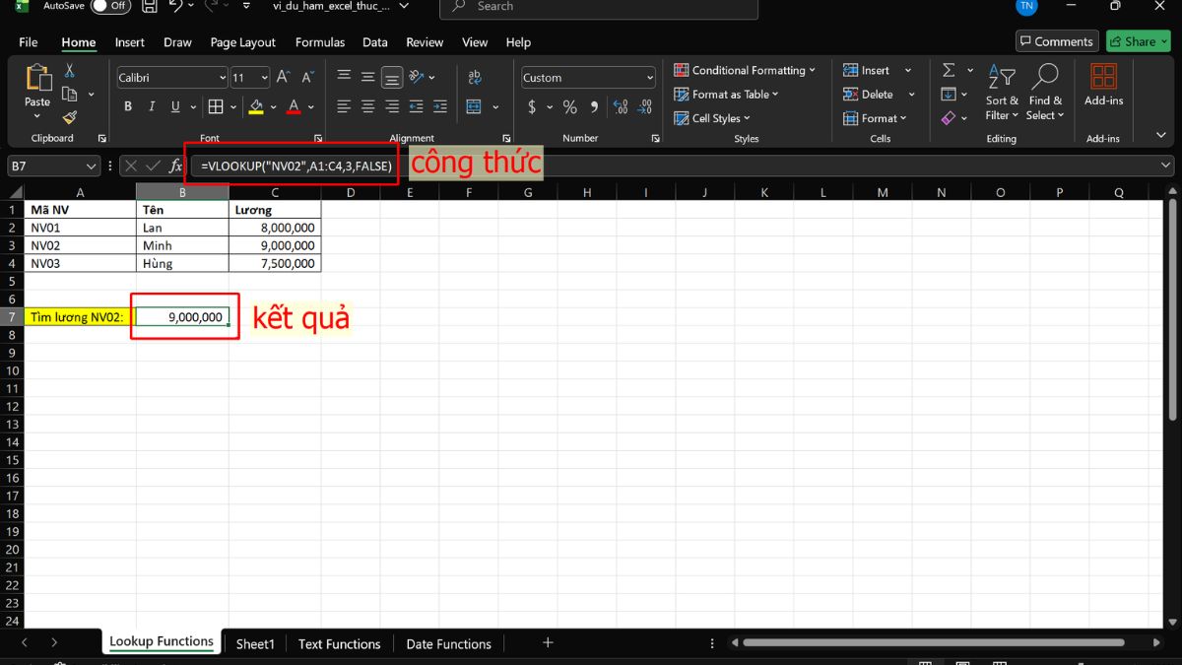Select the Format Painter icon

(69, 118)
